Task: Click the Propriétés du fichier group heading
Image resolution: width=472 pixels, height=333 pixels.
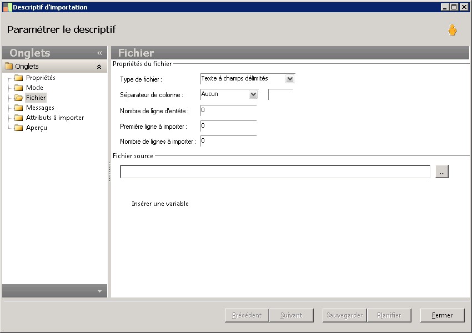Action: click(x=142, y=64)
